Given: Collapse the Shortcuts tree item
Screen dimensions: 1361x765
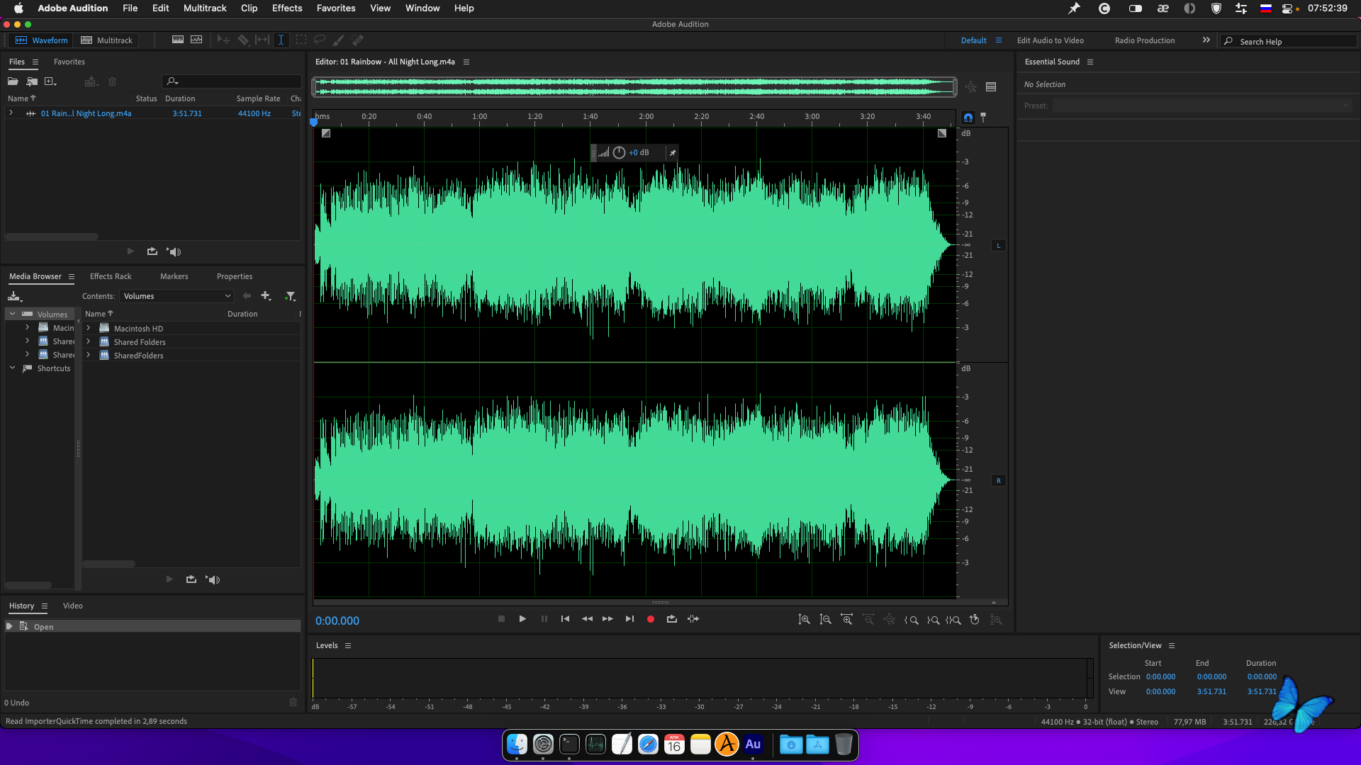Looking at the screenshot, I should tap(12, 368).
